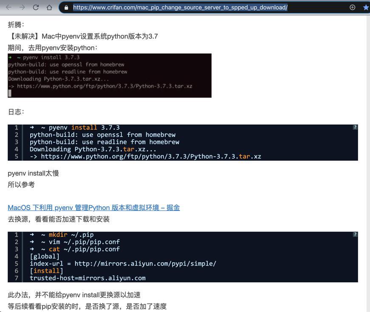Click code line 'use readline from homebrew'
The image size is (370, 312).
click(105, 142)
